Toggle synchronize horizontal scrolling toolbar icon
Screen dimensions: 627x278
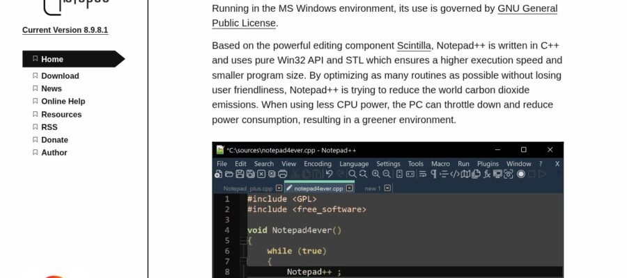coord(410,174)
